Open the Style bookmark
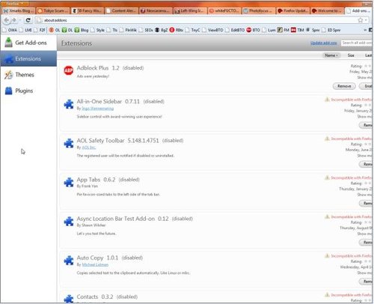This screenshot has height=304, width=374. (97, 30)
